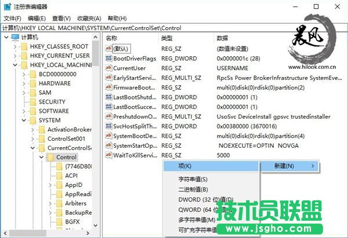The width and height of the screenshot is (348, 238).
Task: Choose 字符串值(S) in context menu
Action: tap(193, 180)
